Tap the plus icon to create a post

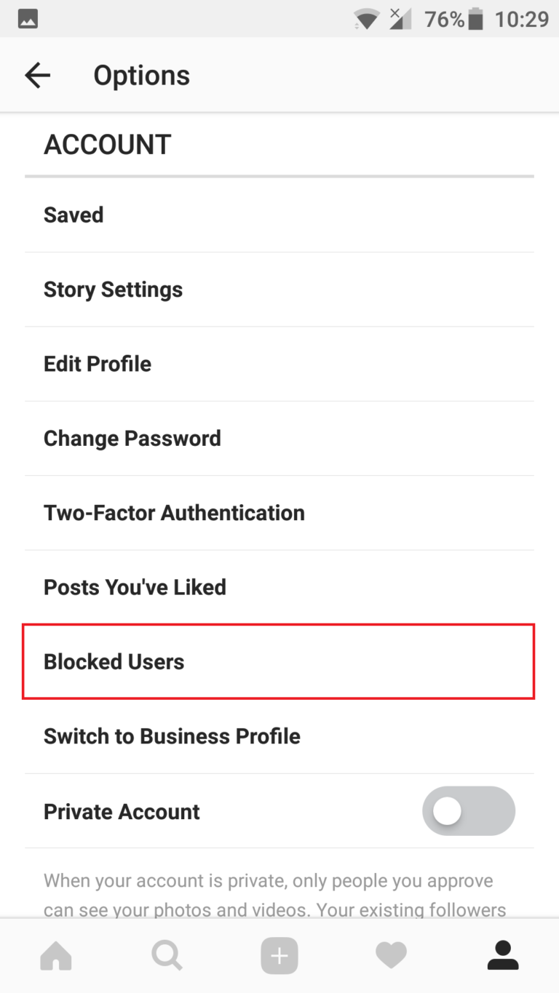click(279, 955)
